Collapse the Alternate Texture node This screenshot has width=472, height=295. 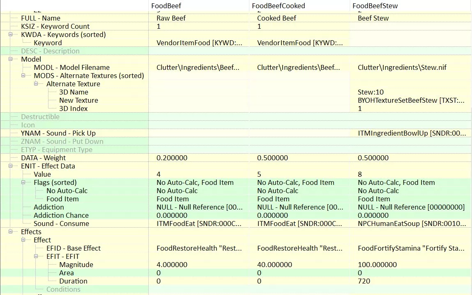click(x=36, y=84)
